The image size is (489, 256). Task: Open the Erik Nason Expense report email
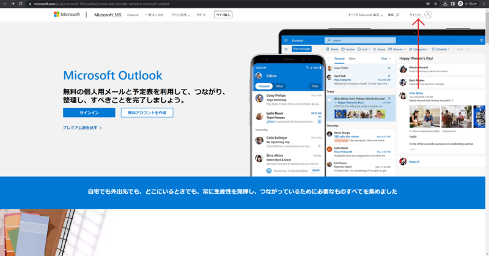[x=361, y=167]
